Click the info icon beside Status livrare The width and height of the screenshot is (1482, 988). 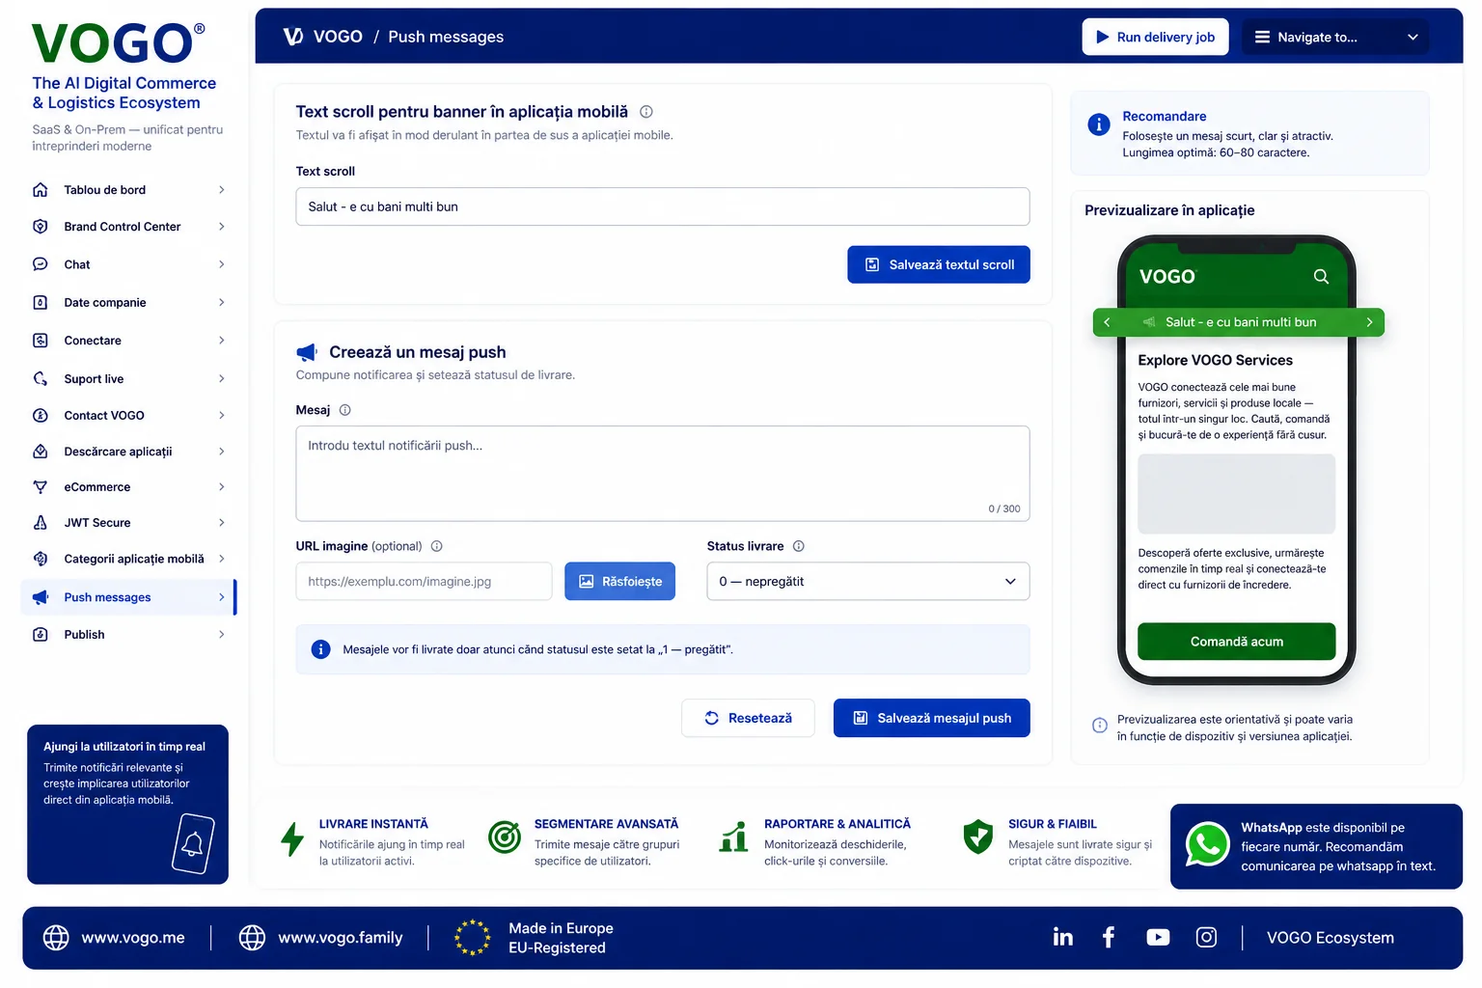tap(799, 546)
